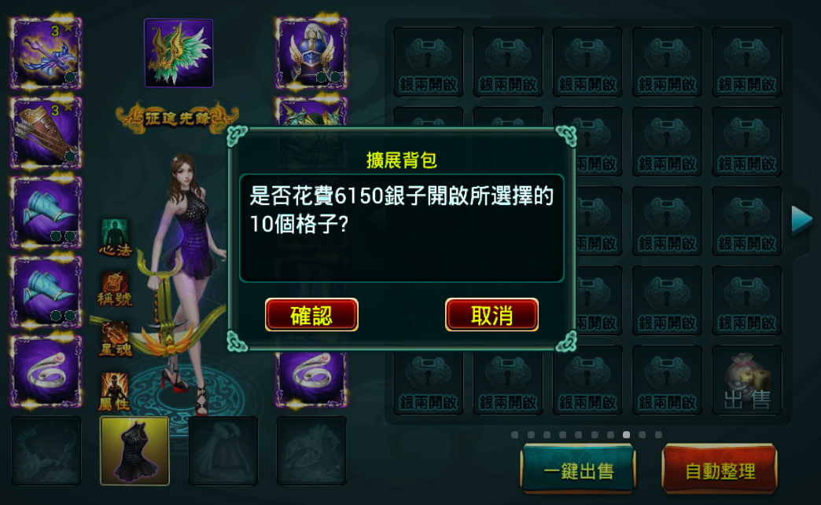Viewport: 821px width, 505px height.
Task: Open the 屬性 attributes icon
Action: 114,392
